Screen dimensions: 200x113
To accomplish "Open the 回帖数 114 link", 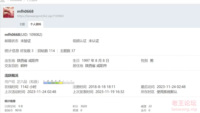I will (46, 51).
